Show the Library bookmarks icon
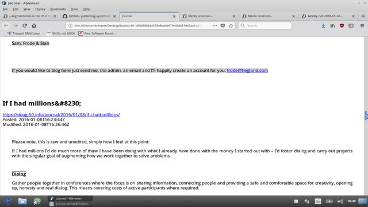The width and height of the screenshot is (368, 207). (x=332, y=25)
